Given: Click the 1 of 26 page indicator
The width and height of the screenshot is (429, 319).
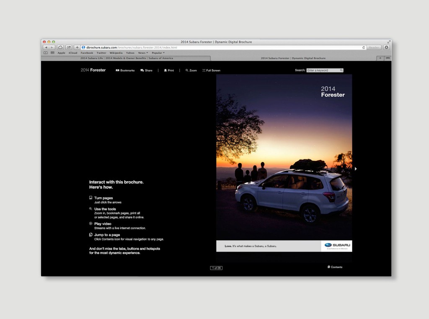Looking at the screenshot, I should coord(216,268).
